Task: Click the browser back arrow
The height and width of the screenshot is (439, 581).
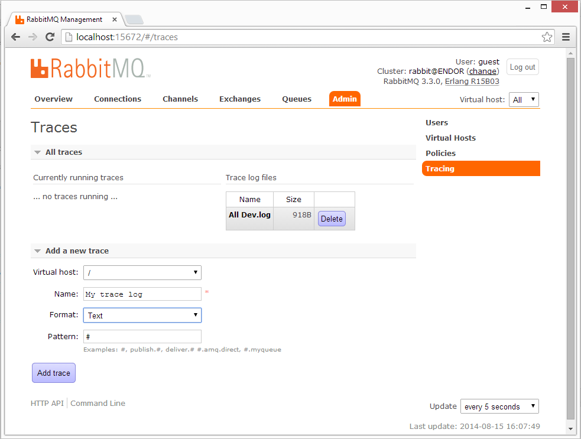Action: 15,37
